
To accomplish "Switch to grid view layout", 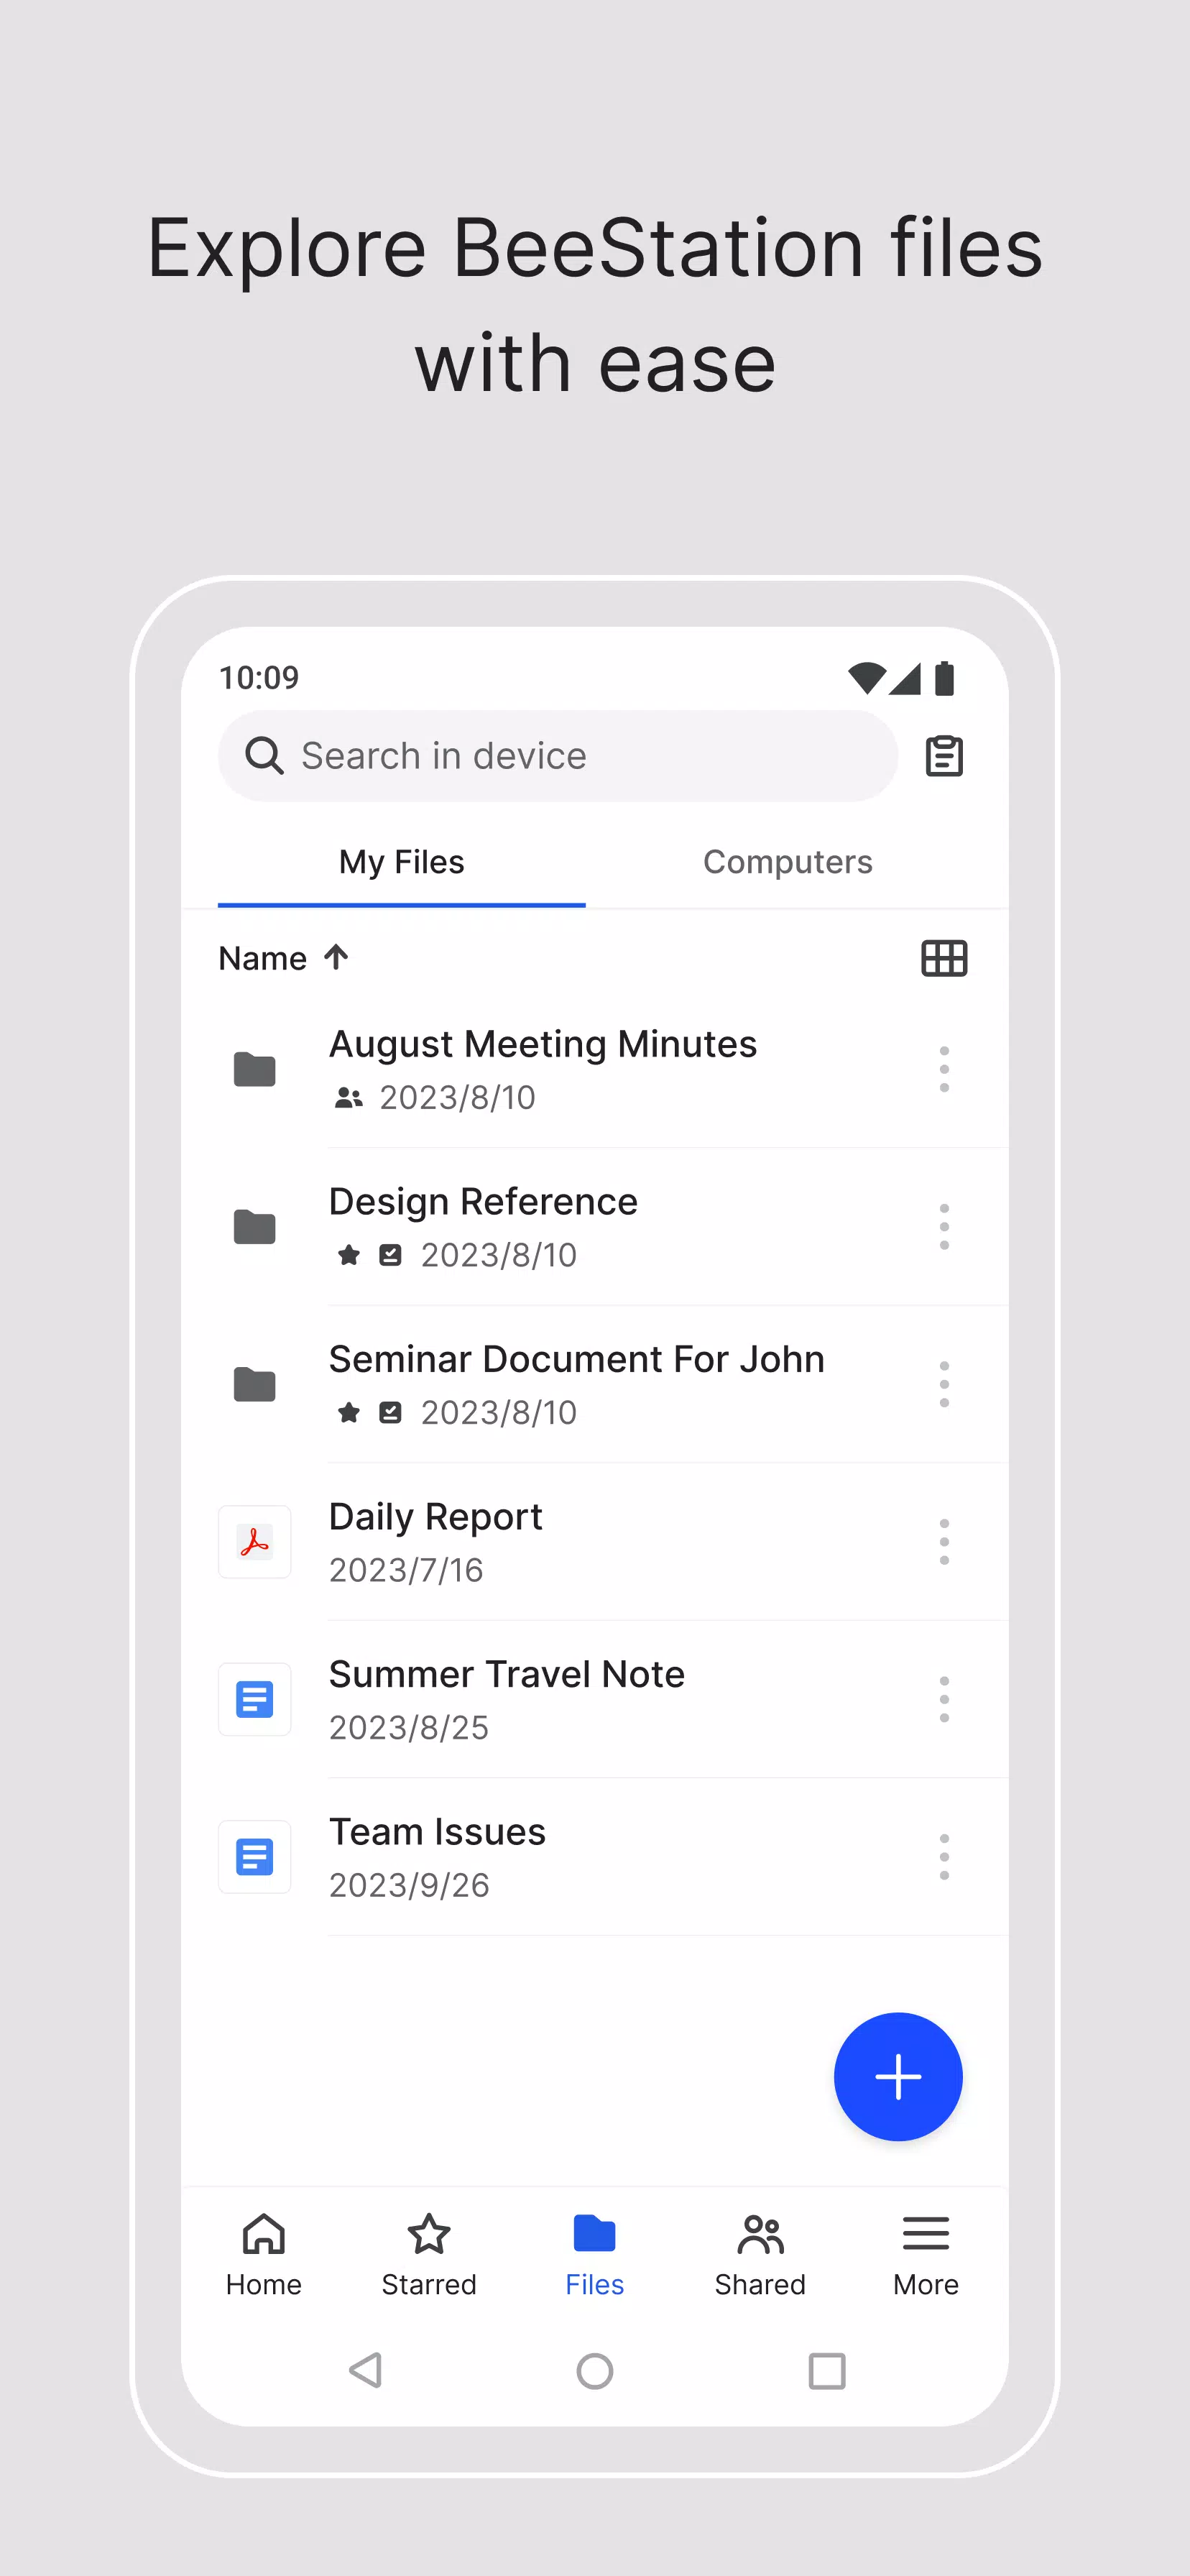I will (943, 958).
